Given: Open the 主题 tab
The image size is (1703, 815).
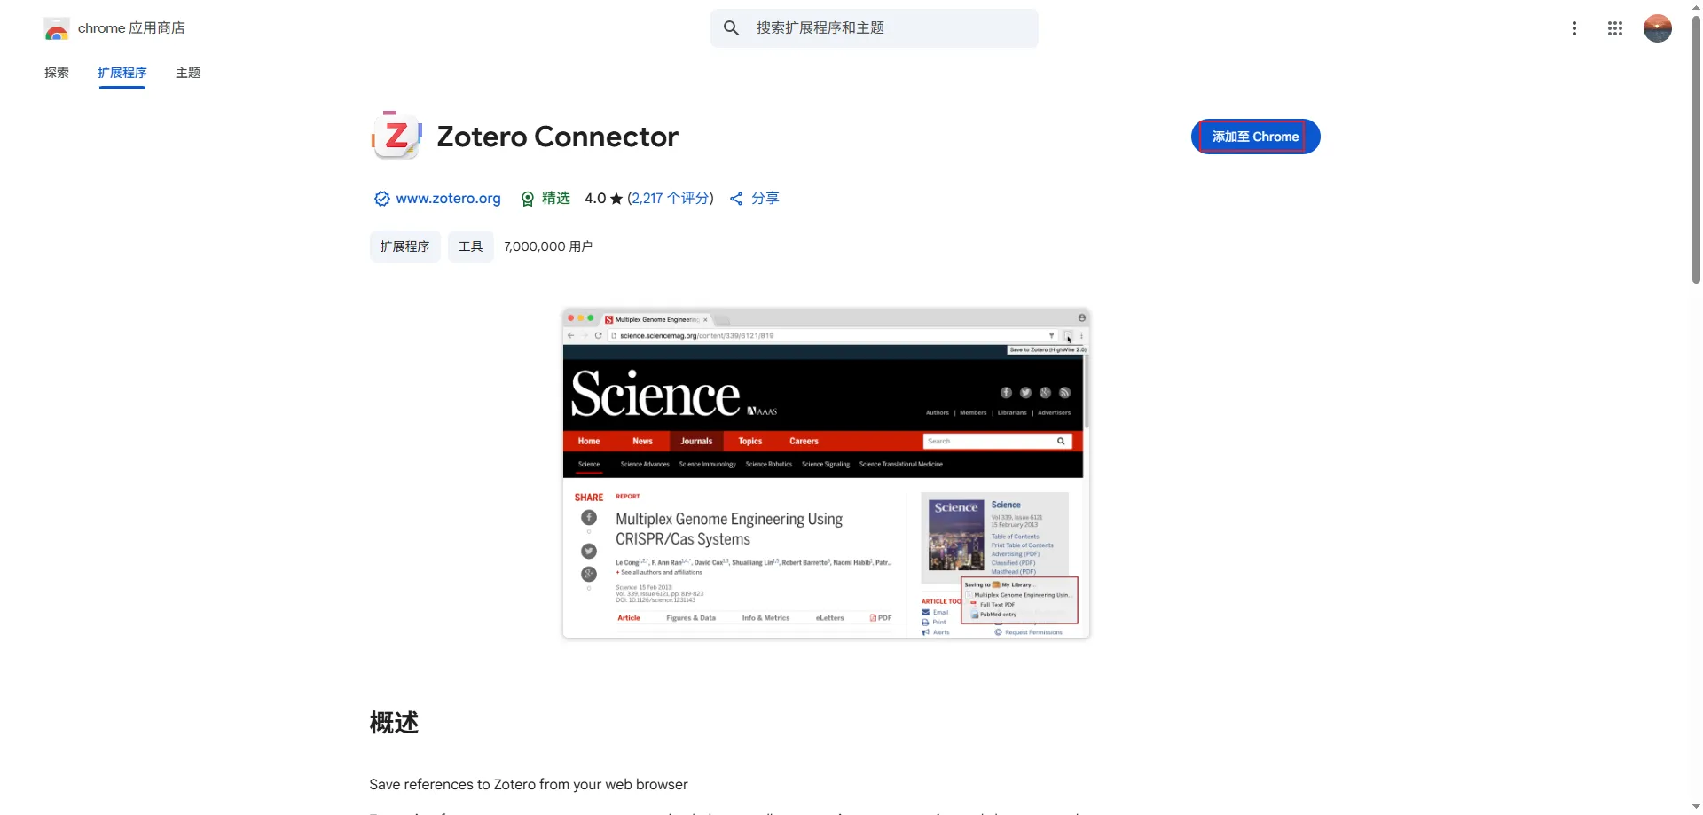Looking at the screenshot, I should (x=188, y=73).
